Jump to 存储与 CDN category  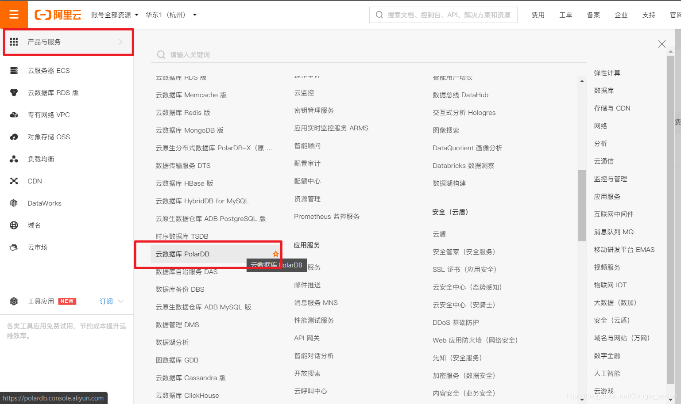coord(612,108)
